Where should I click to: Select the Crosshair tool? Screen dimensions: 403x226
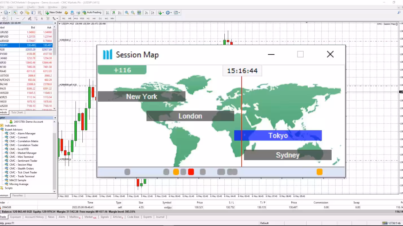[x=4, y=19]
